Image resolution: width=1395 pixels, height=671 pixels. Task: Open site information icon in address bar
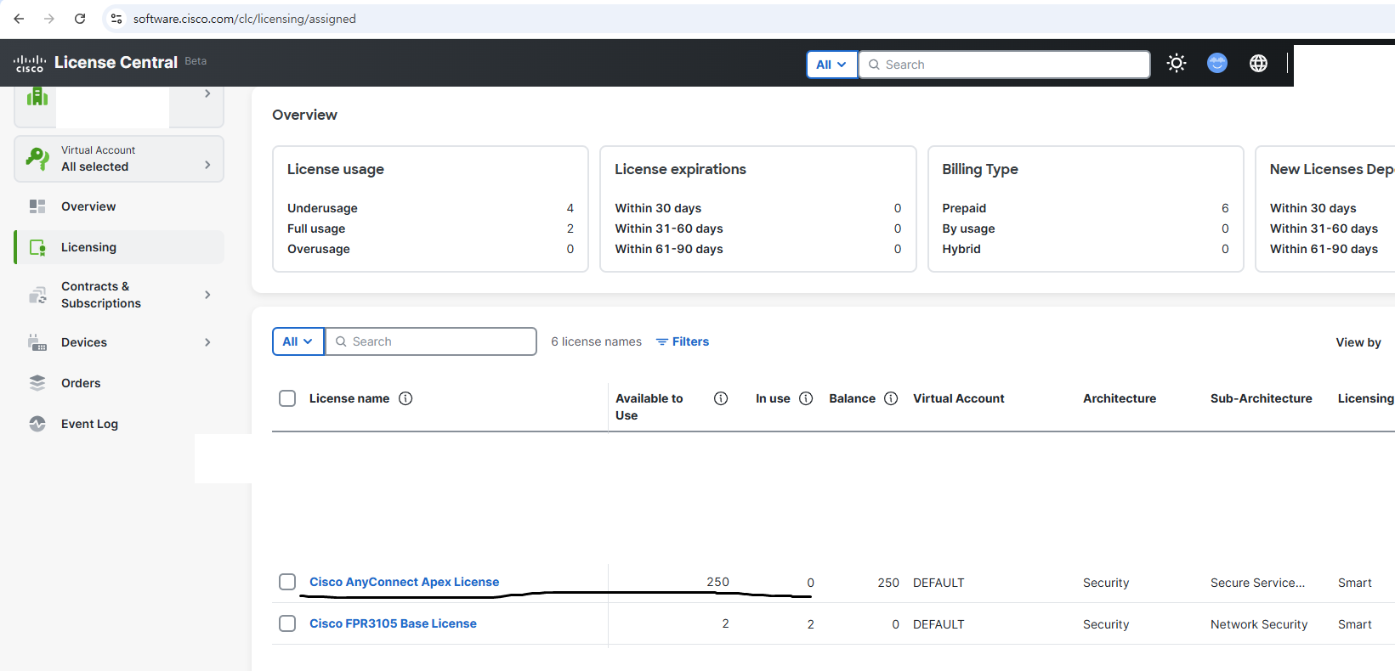116,19
